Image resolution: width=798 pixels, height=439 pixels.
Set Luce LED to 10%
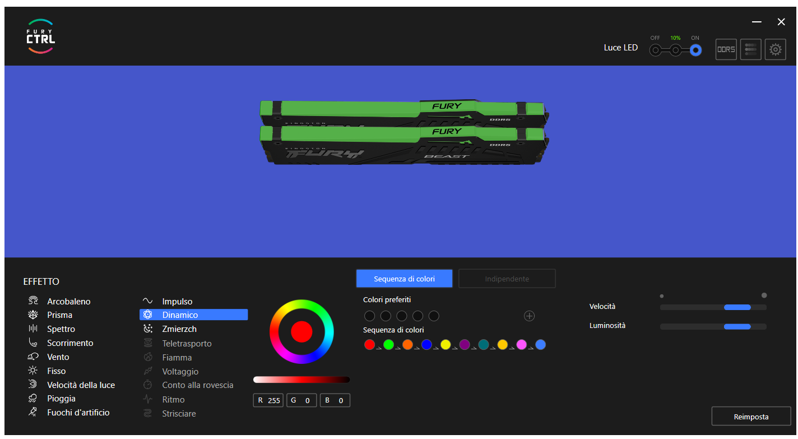pos(676,50)
